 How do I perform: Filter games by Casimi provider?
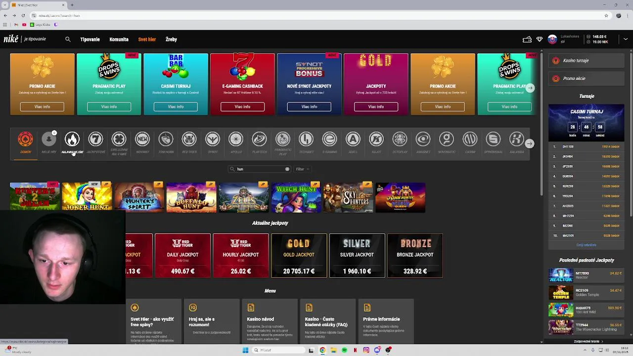[470, 143]
